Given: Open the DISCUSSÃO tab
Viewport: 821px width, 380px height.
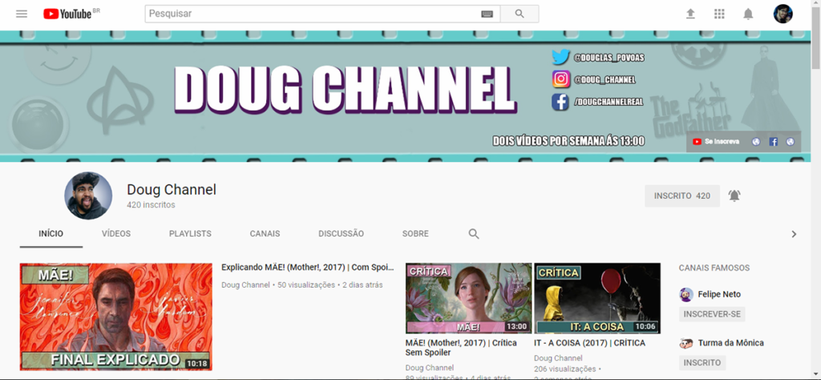Looking at the screenshot, I should click(x=341, y=234).
